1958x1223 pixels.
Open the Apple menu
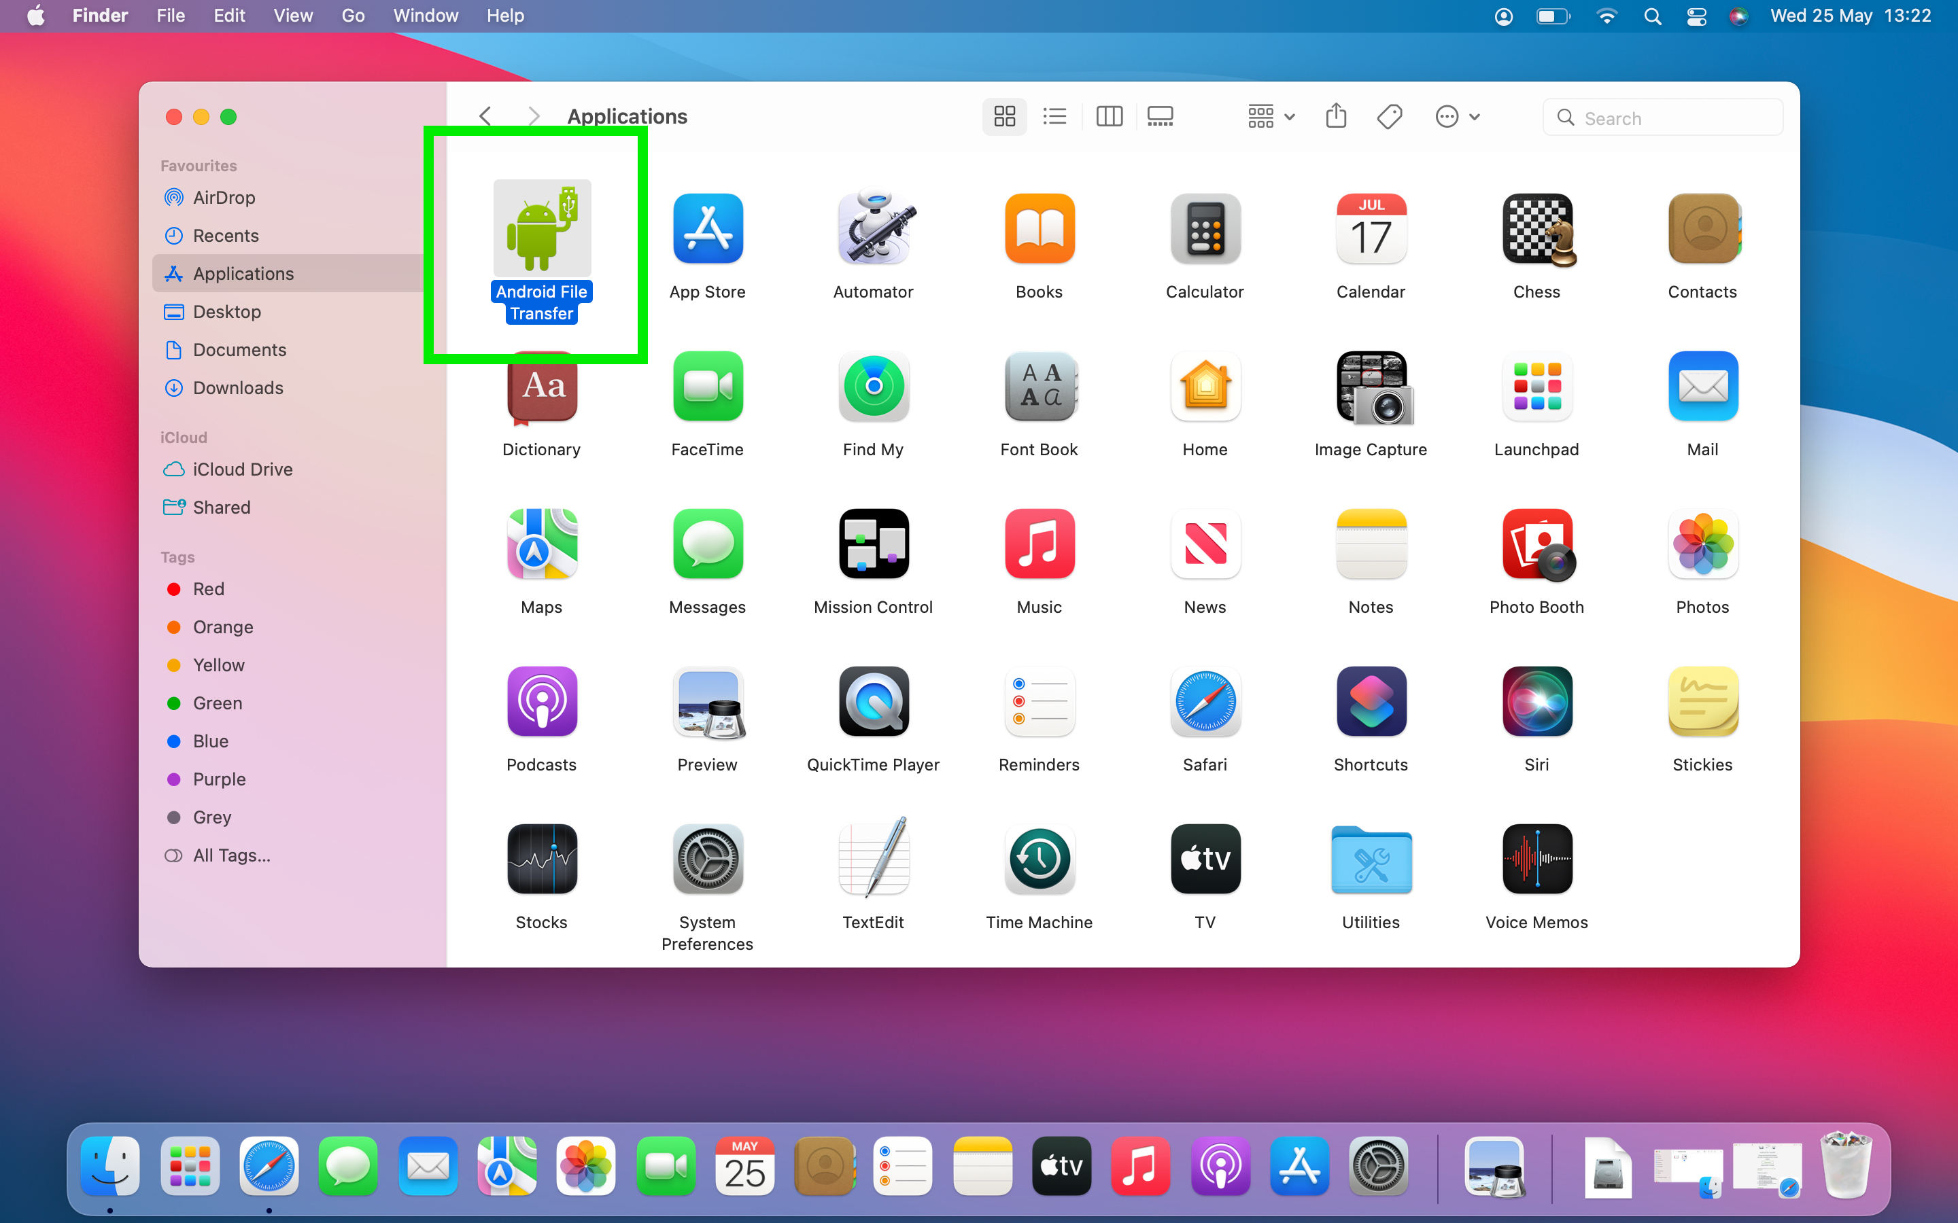pyautogui.click(x=37, y=16)
